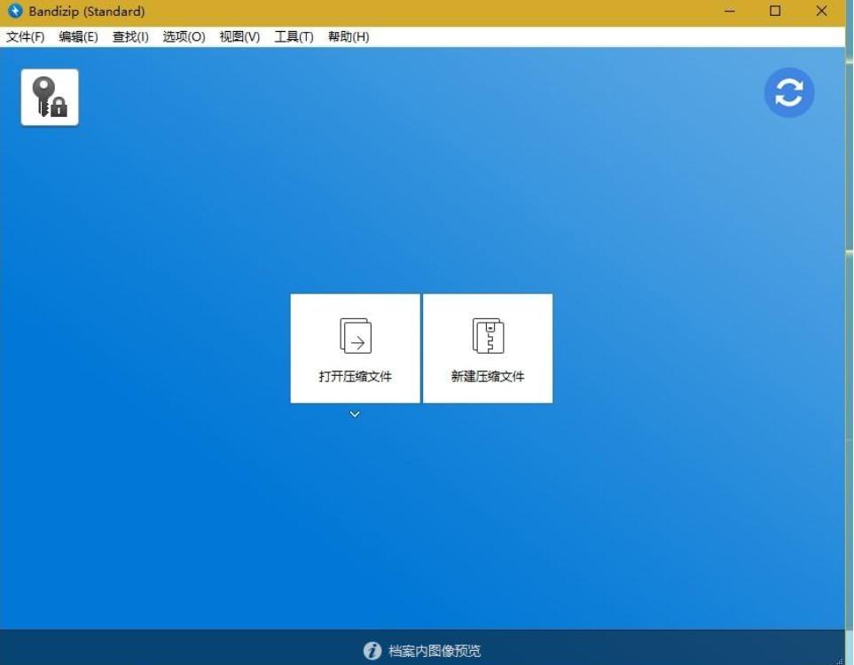This screenshot has width=854, height=665.
Task: Click the info icon in the status bar
Action: (372, 650)
